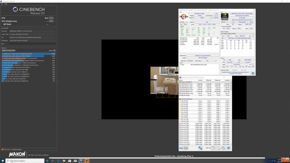Select the Core #0 Clock sensor row
The height and width of the screenshot is (163, 290).
tap(205, 123)
